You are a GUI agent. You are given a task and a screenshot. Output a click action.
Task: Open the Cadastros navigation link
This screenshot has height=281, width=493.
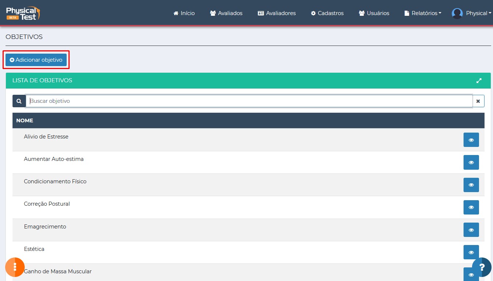tap(327, 13)
